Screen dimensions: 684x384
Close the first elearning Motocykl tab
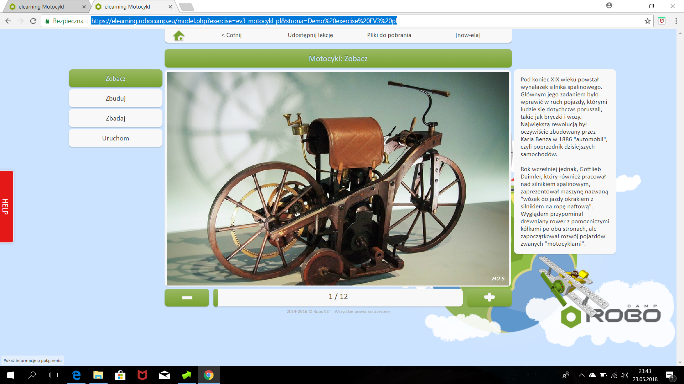point(84,7)
